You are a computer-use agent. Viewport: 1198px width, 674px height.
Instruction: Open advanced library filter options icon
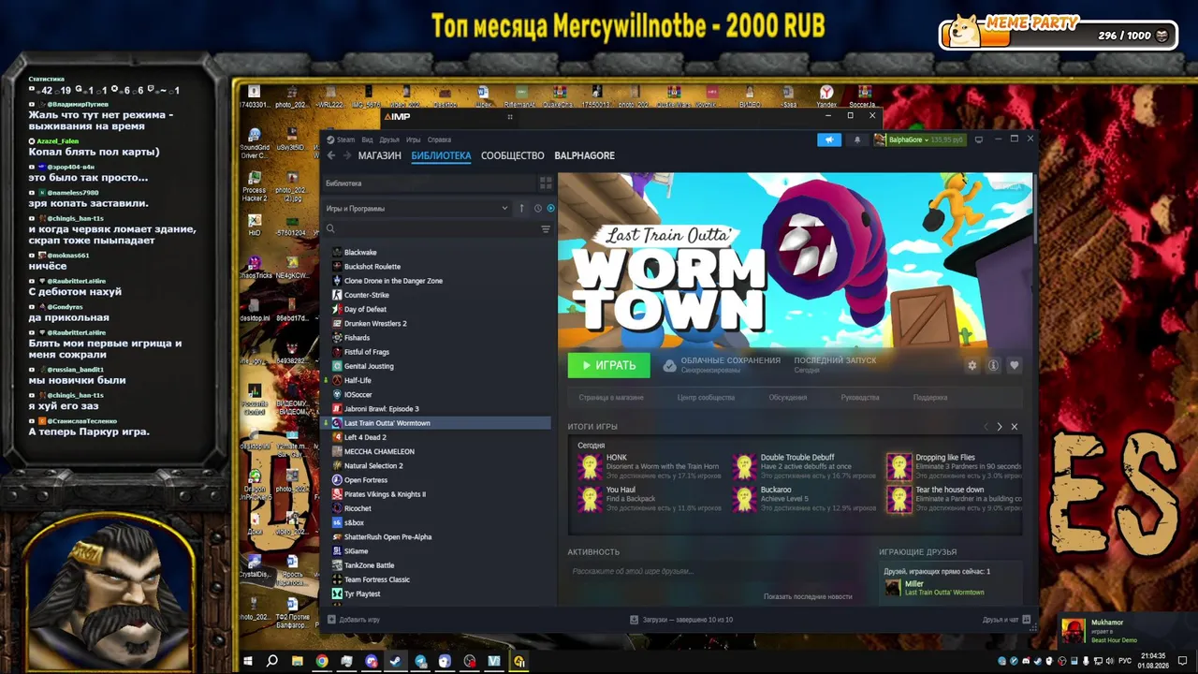pos(546,228)
